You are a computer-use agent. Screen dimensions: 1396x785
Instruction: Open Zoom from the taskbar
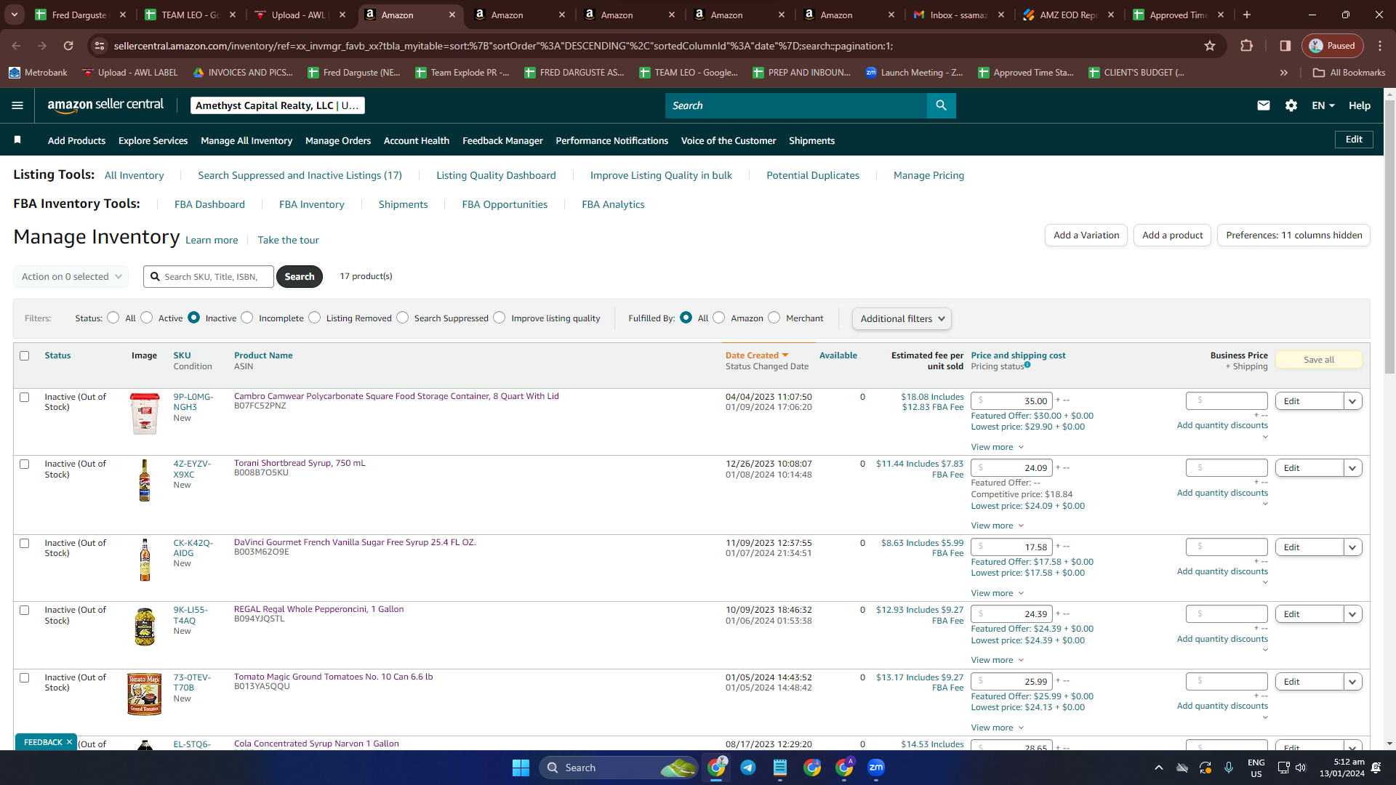876,768
